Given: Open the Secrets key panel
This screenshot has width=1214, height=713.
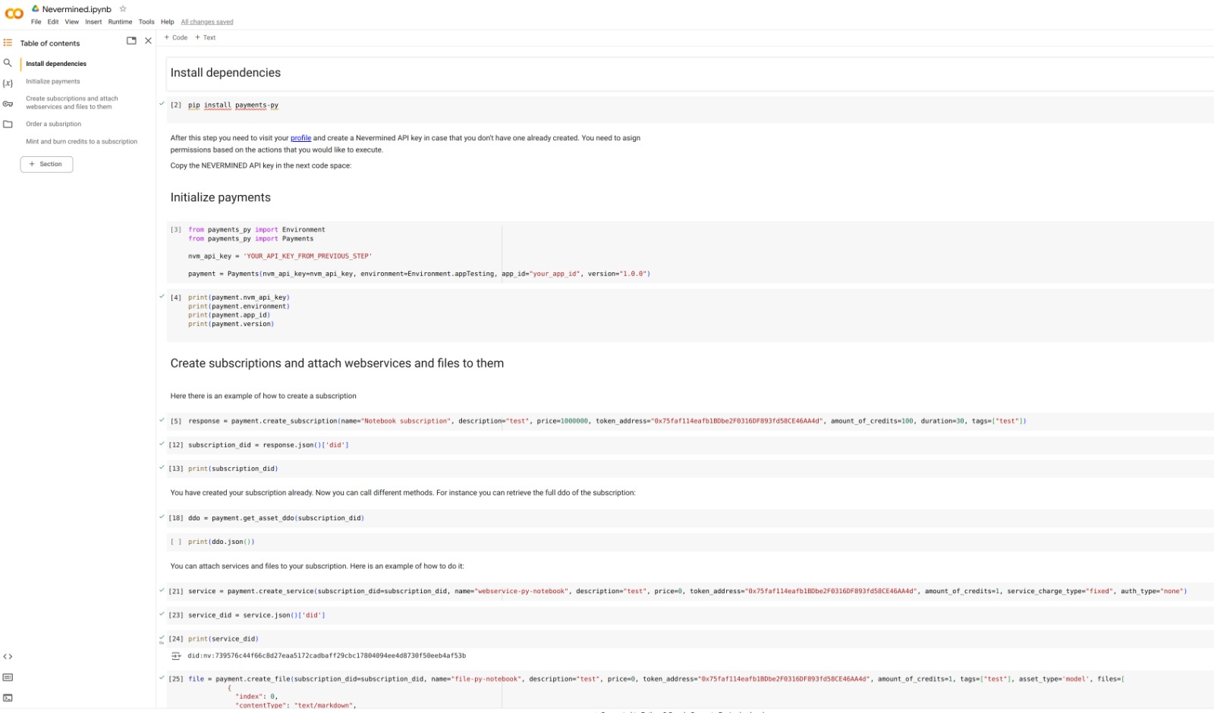Looking at the screenshot, I should pos(8,104).
